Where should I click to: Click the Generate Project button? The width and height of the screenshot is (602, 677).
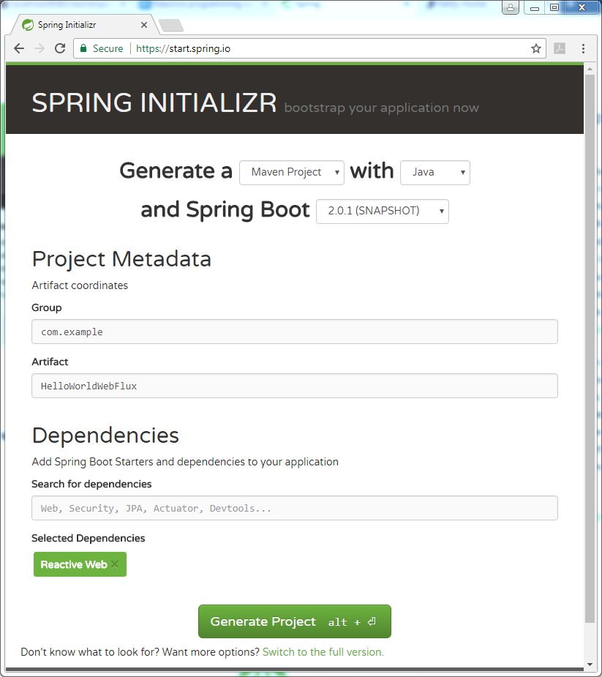click(295, 621)
